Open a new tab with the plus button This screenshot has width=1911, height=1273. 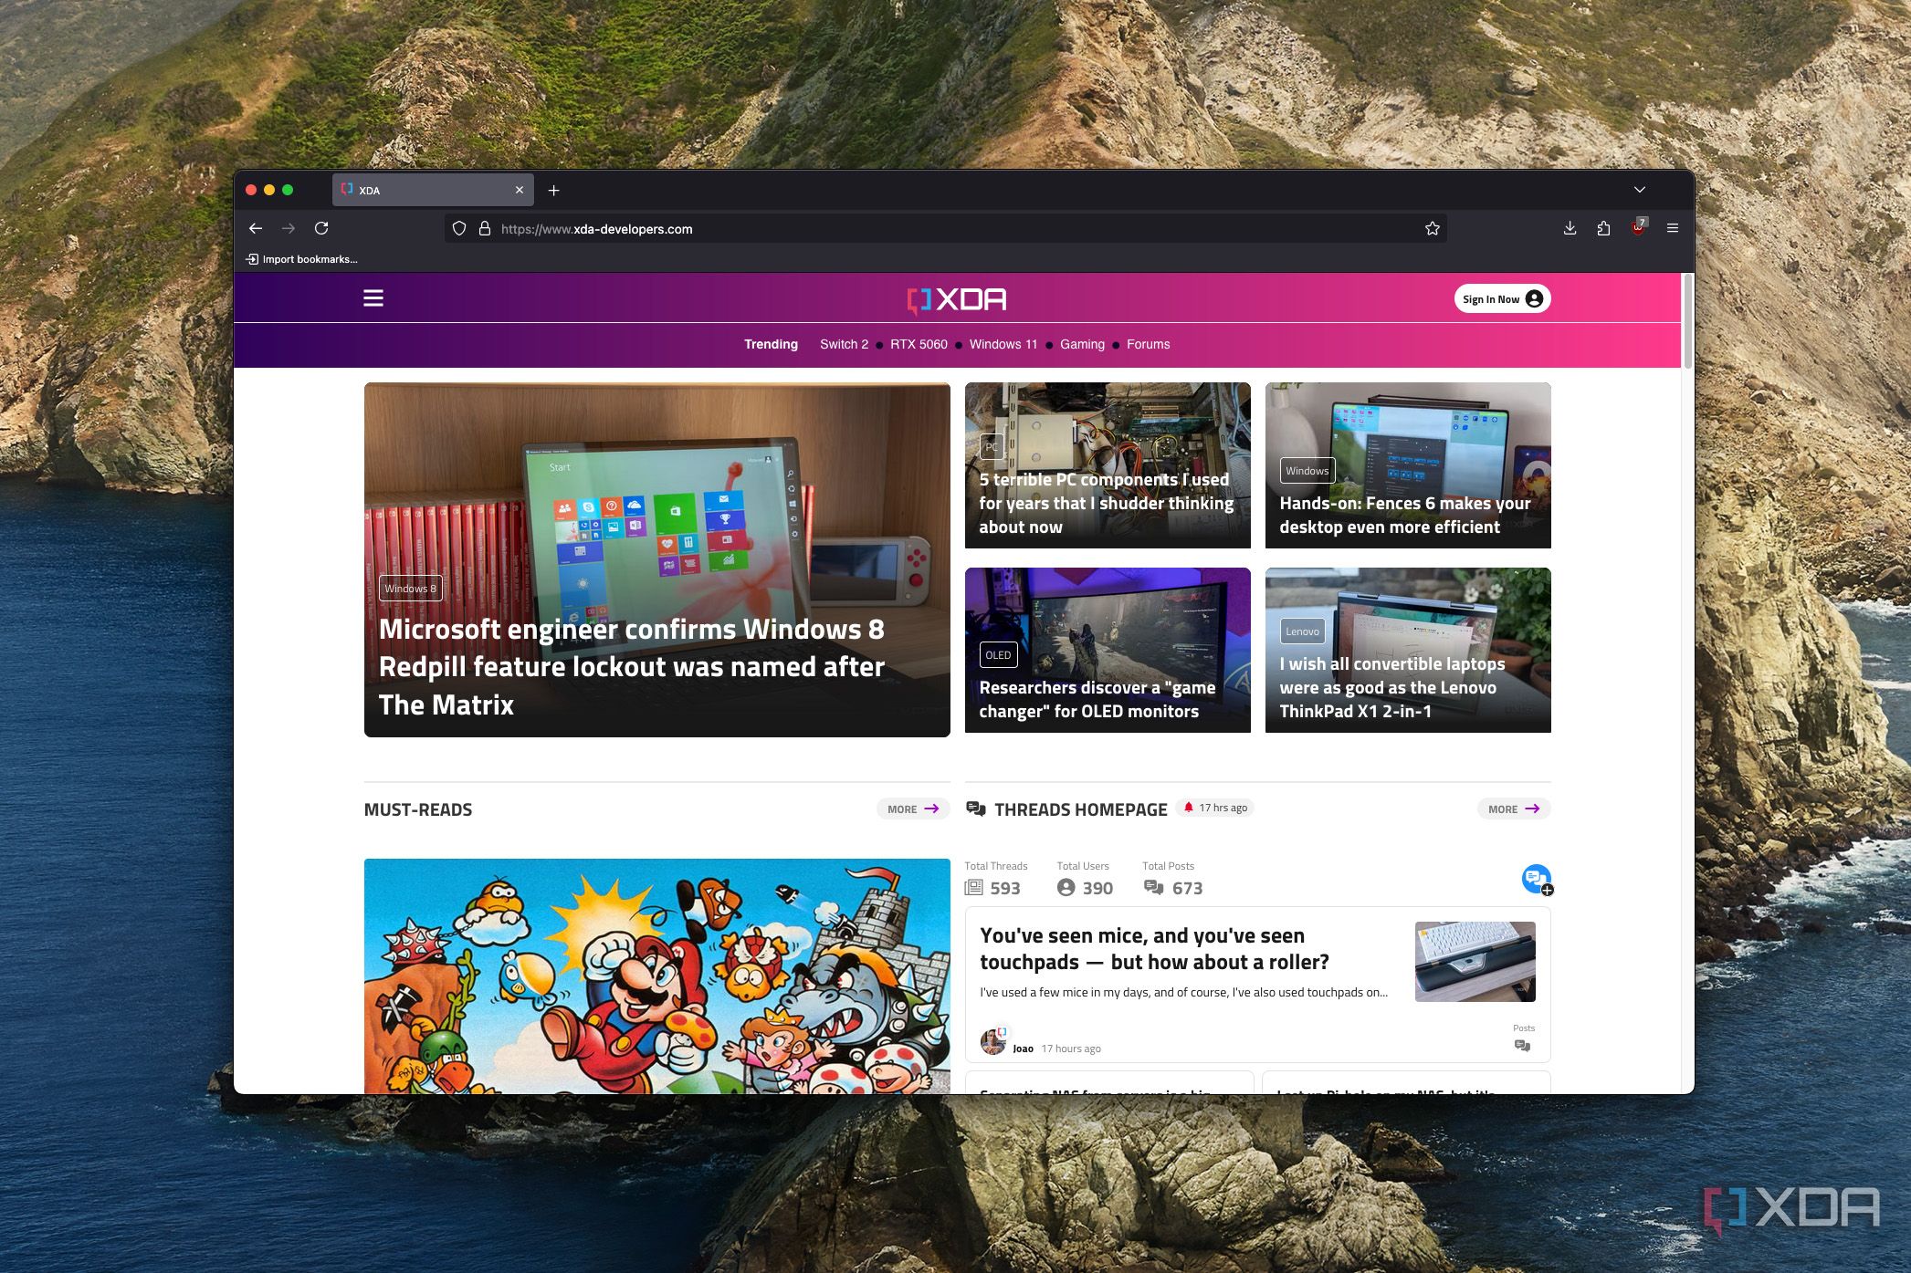tap(553, 190)
